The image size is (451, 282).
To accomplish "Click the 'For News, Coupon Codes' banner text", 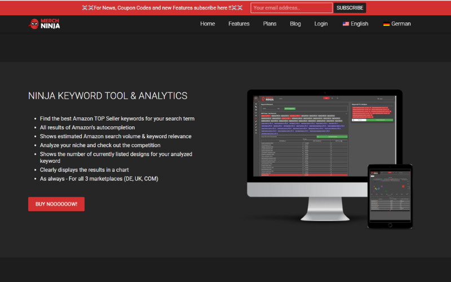I will coord(162,8).
